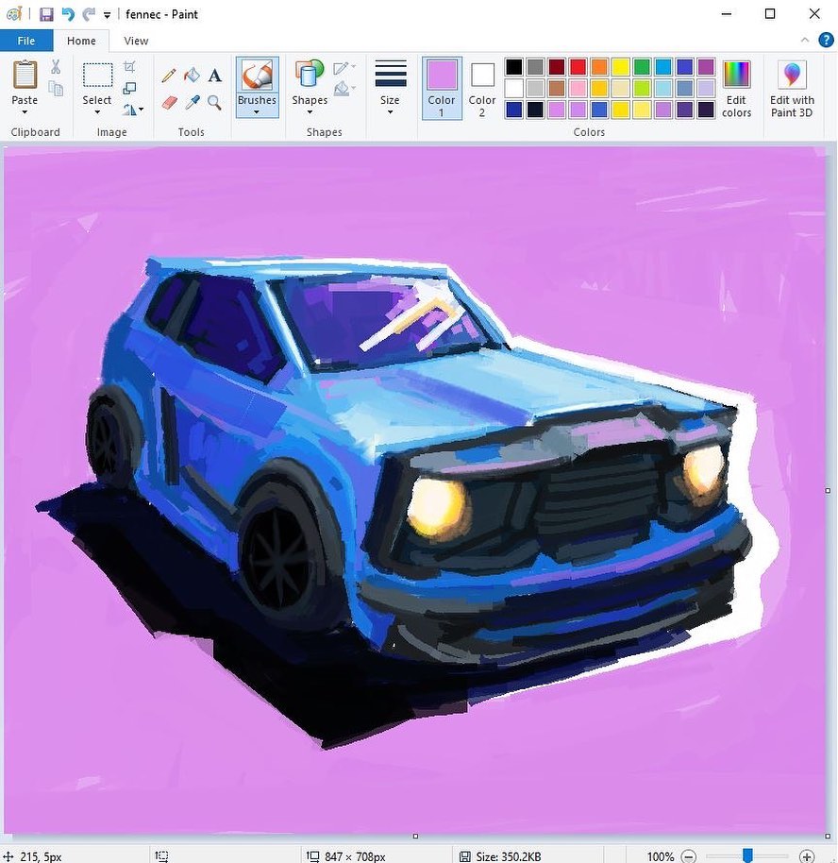Screen dimensions: 838x863
Task: Click the Cut scissors icon
Action: click(56, 67)
